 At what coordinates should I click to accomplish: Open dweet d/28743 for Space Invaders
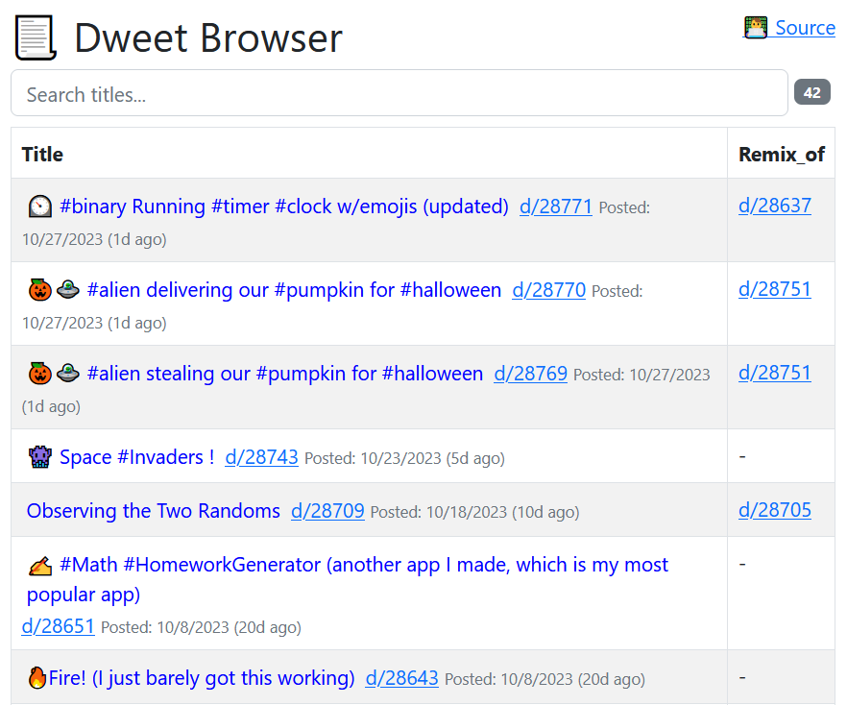261,456
